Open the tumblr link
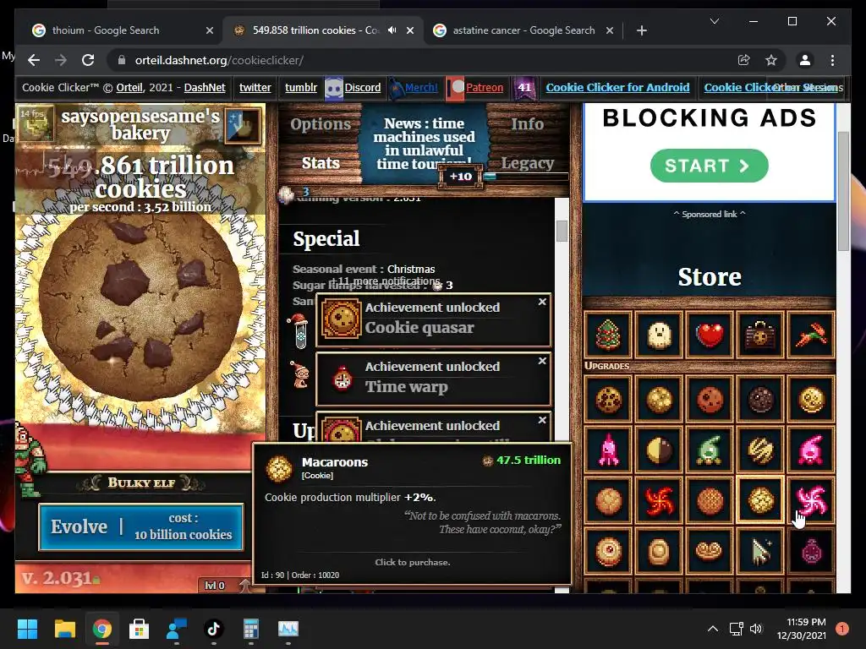Viewport: 866px width, 649px height. tap(301, 87)
